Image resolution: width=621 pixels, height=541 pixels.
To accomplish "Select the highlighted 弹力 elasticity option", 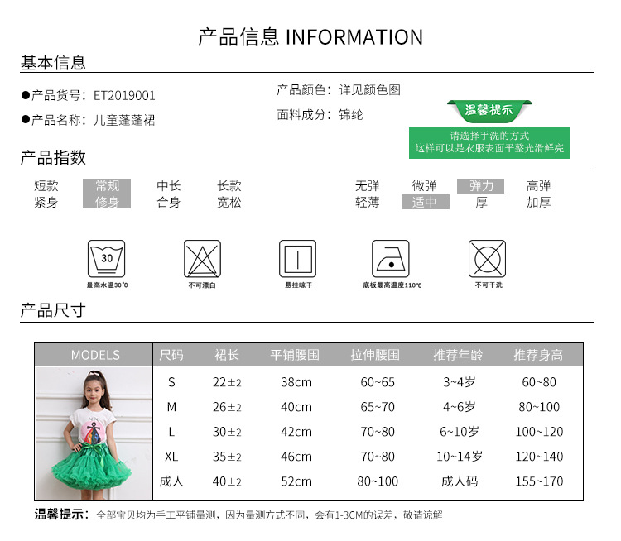I will point(481,185).
